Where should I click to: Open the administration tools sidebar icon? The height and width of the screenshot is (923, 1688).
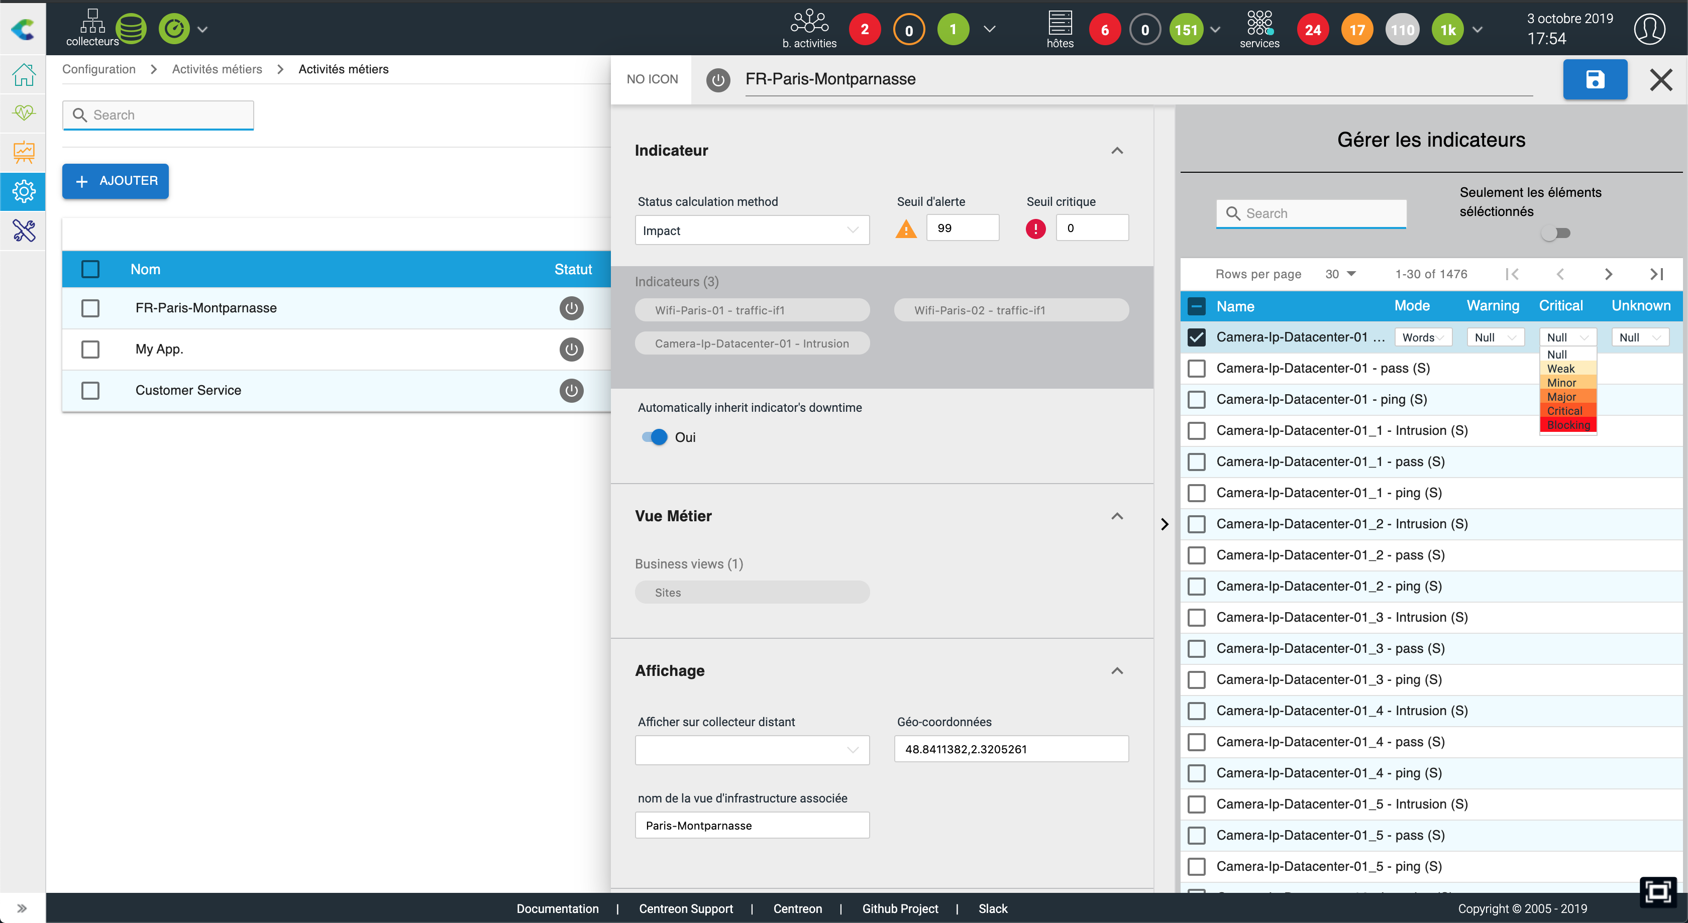[x=24, y=230]
